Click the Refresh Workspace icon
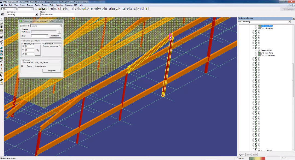 (47, 9)
